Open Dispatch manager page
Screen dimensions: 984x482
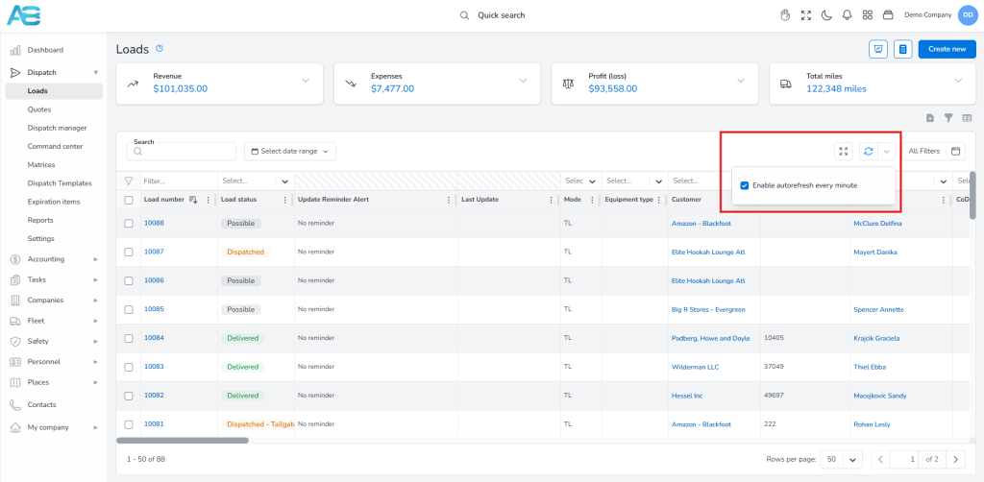pyautogui.click(x=57, y=128)
